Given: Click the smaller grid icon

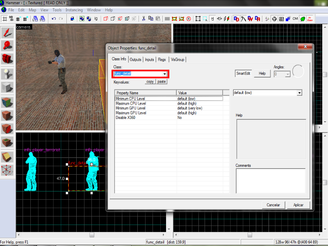Looking at the screenshot, I should (18, 19).
